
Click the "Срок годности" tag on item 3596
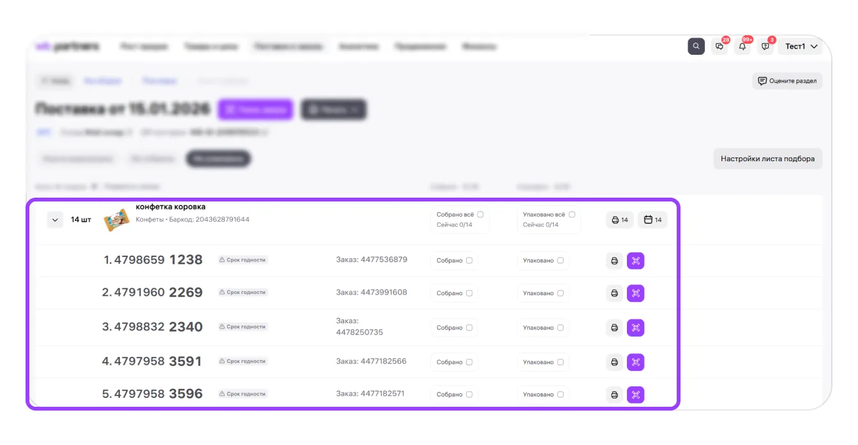pyautogui.click(x=243, y=394)
